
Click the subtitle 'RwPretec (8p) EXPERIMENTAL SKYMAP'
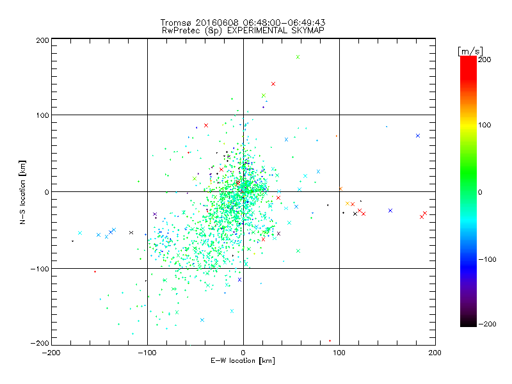coord(243,31)
